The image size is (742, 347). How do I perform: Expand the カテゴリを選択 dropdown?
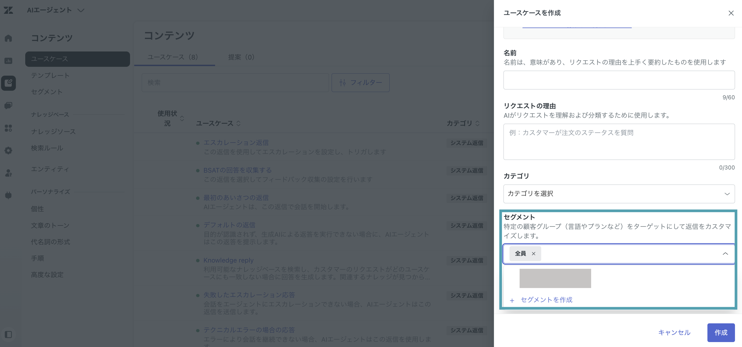tap(619, 194)
